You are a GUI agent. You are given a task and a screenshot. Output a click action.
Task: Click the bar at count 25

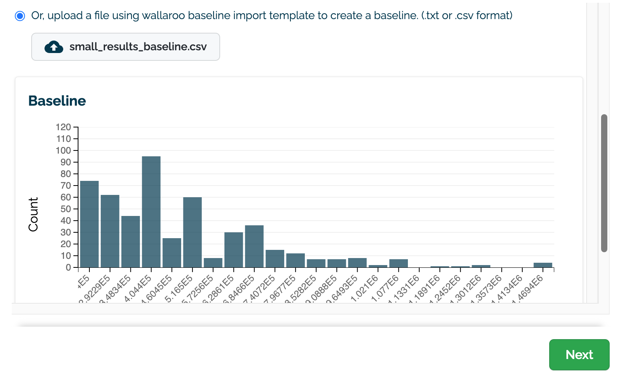[172, 253]
